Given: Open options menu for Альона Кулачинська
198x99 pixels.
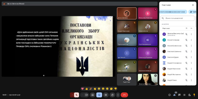Looking at the screenshot, I should pyautogui.click(x=191, y=46).
